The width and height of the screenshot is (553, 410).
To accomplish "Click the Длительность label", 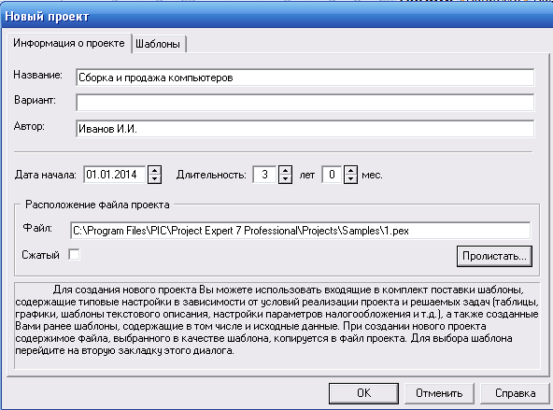I will 211,175.
